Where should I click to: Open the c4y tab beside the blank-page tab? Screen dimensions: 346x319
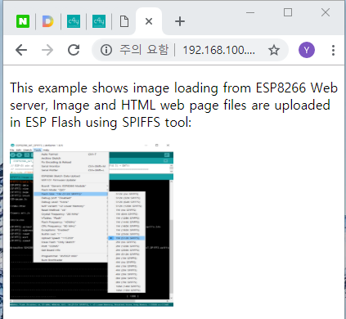pos(99,21)
